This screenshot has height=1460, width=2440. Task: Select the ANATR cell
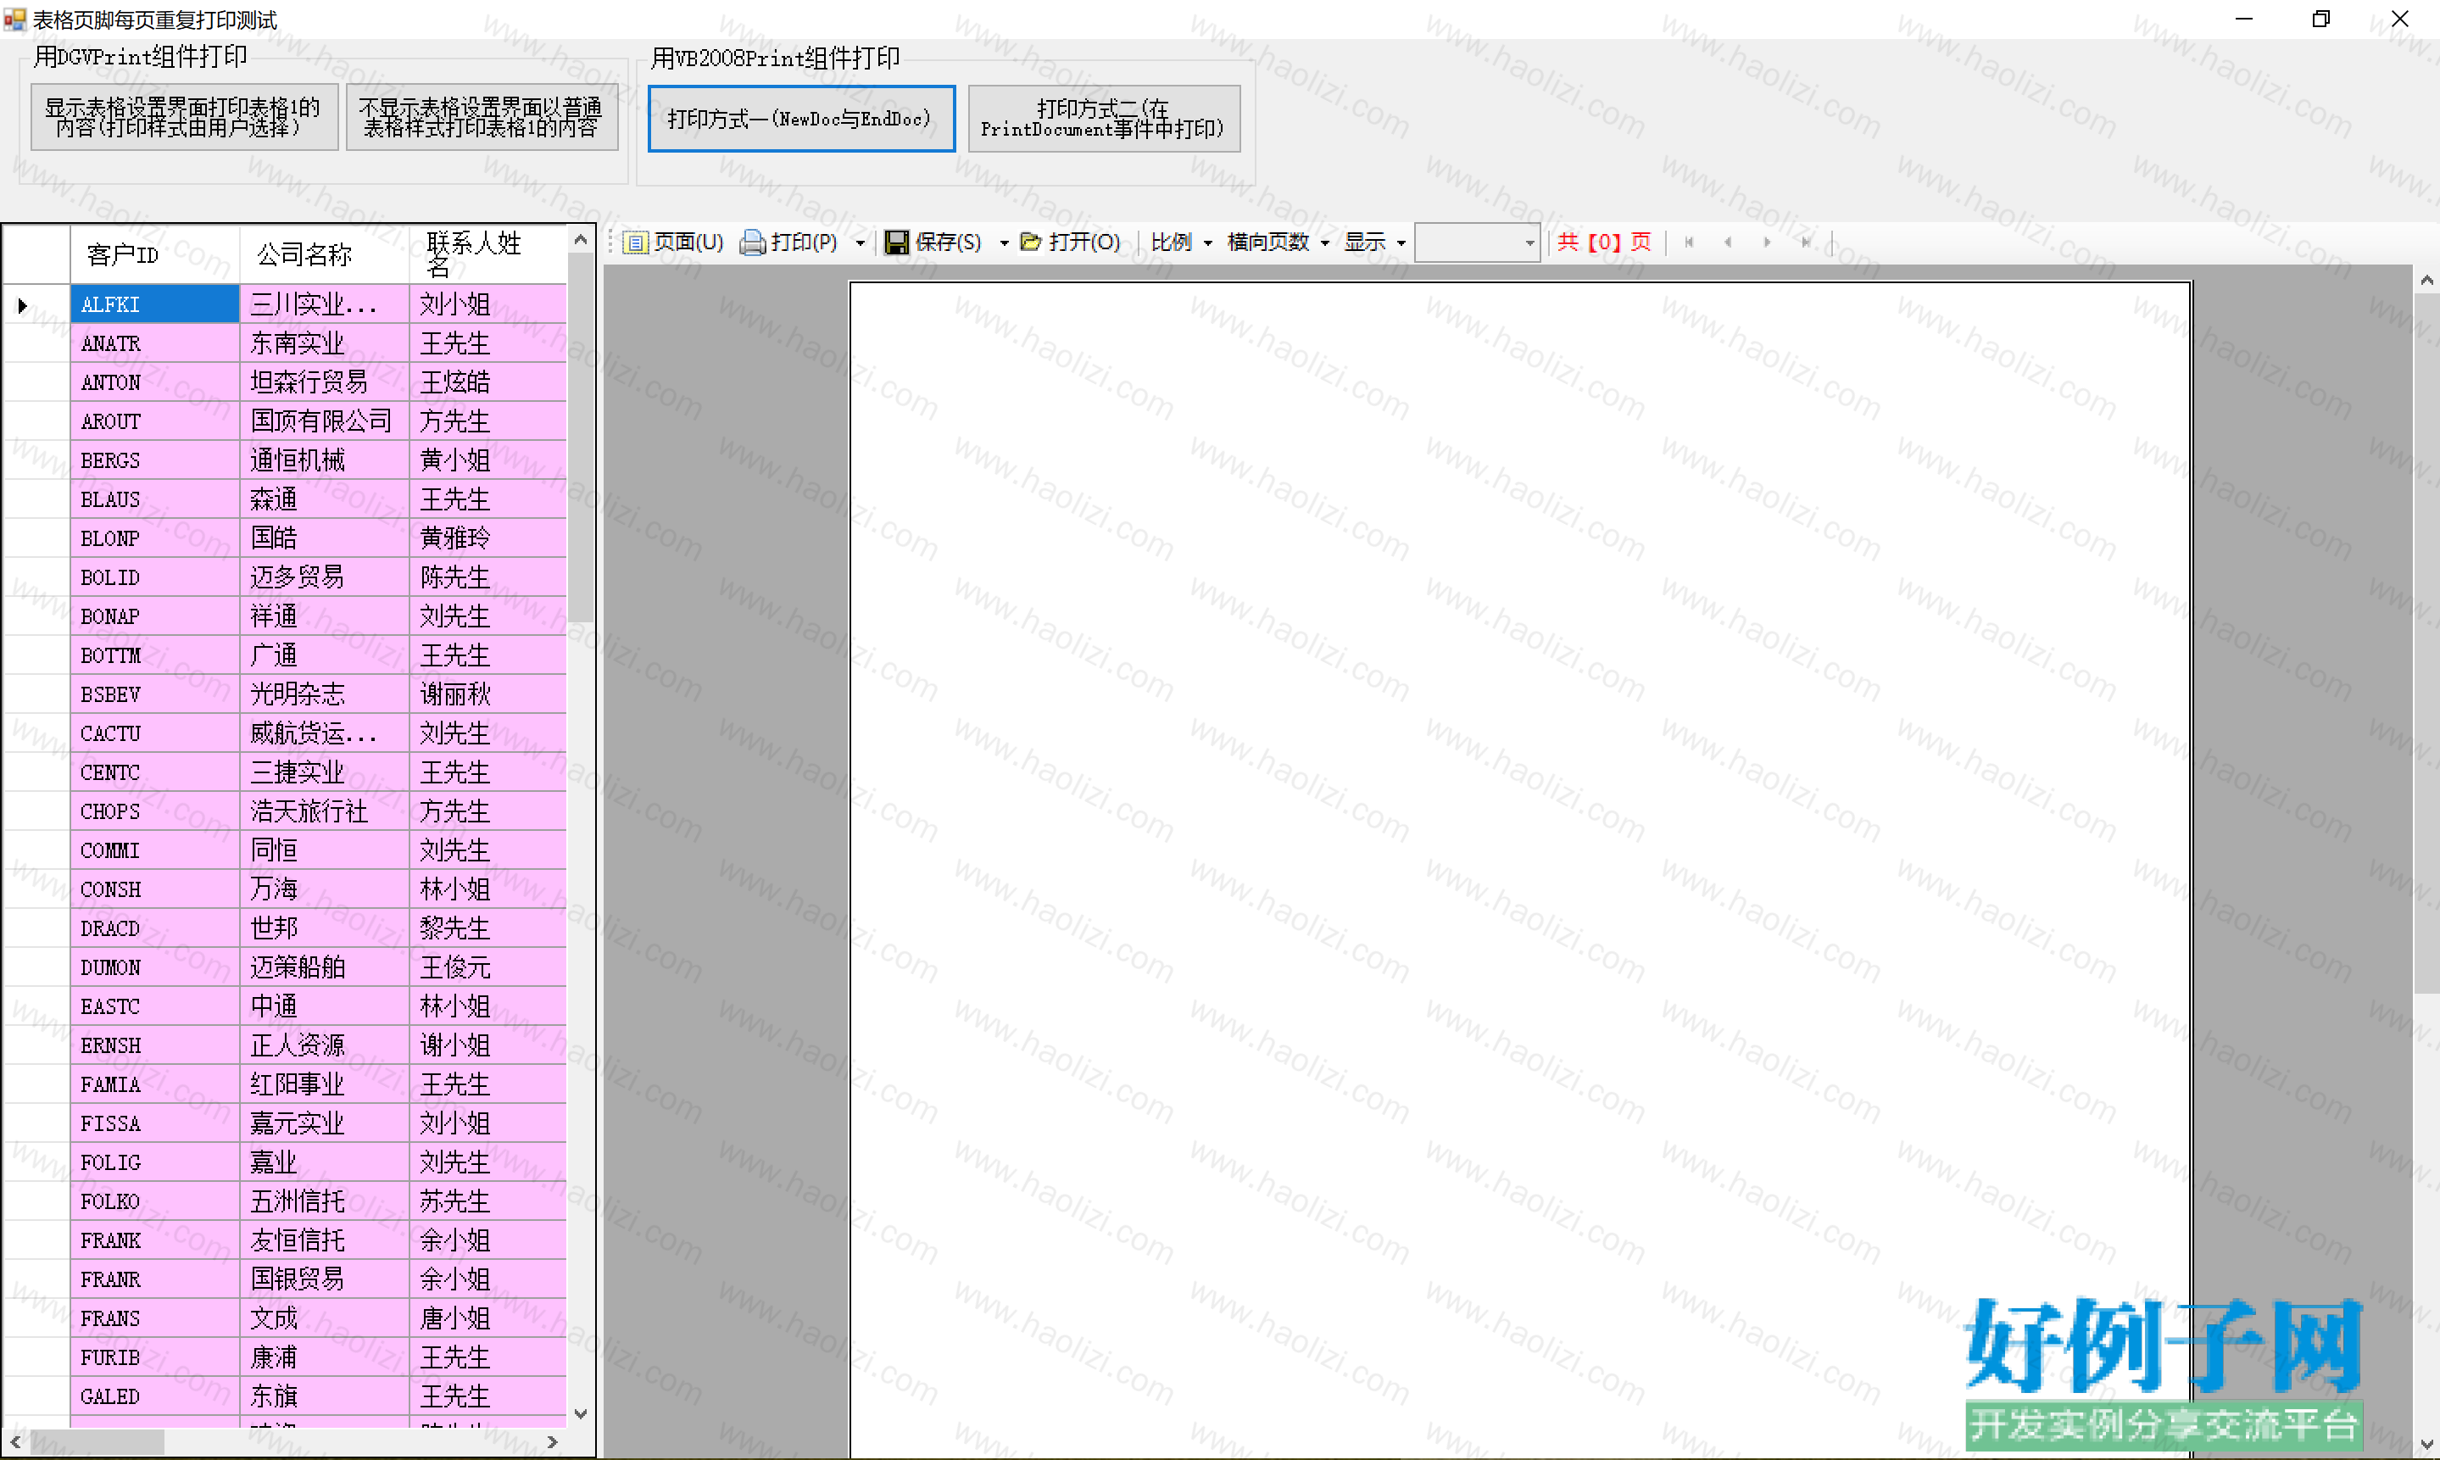(155, 343)
